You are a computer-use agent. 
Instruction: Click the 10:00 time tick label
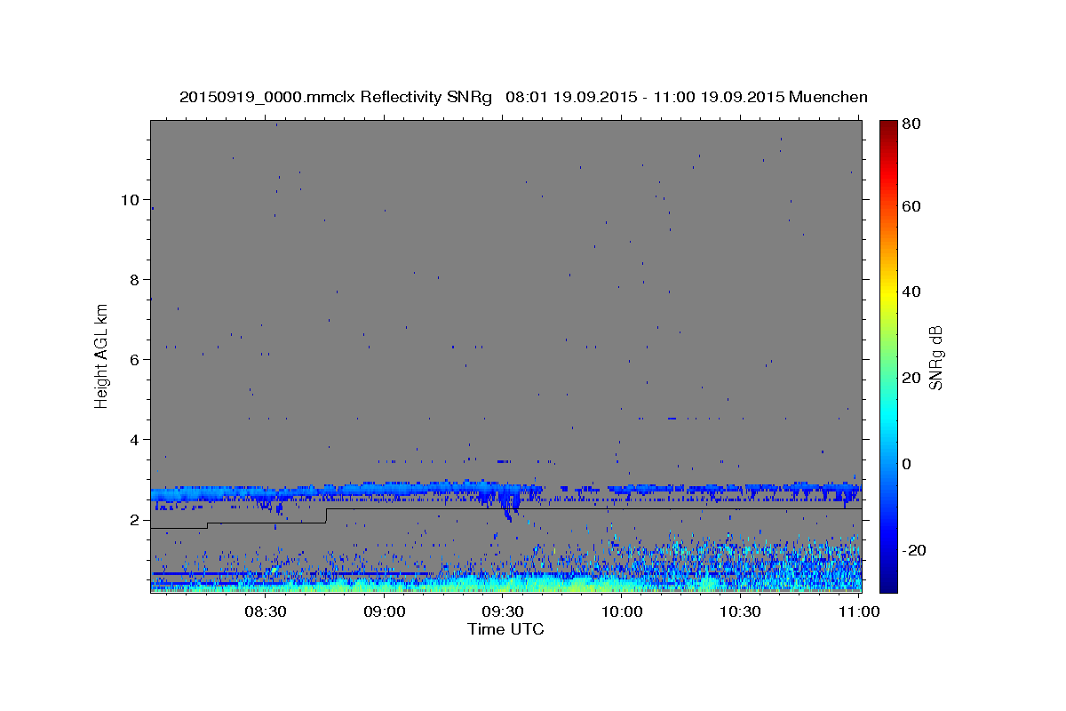622,611
